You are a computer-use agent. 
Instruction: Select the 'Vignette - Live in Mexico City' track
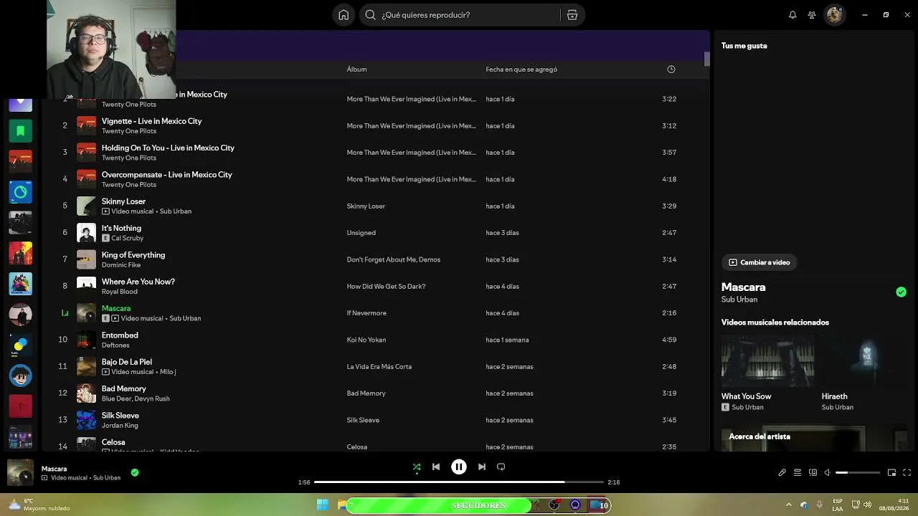point(151,121)
